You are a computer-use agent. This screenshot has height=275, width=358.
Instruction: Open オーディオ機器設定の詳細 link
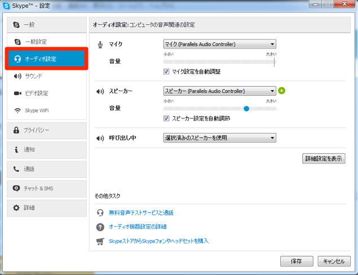(138, 227)
